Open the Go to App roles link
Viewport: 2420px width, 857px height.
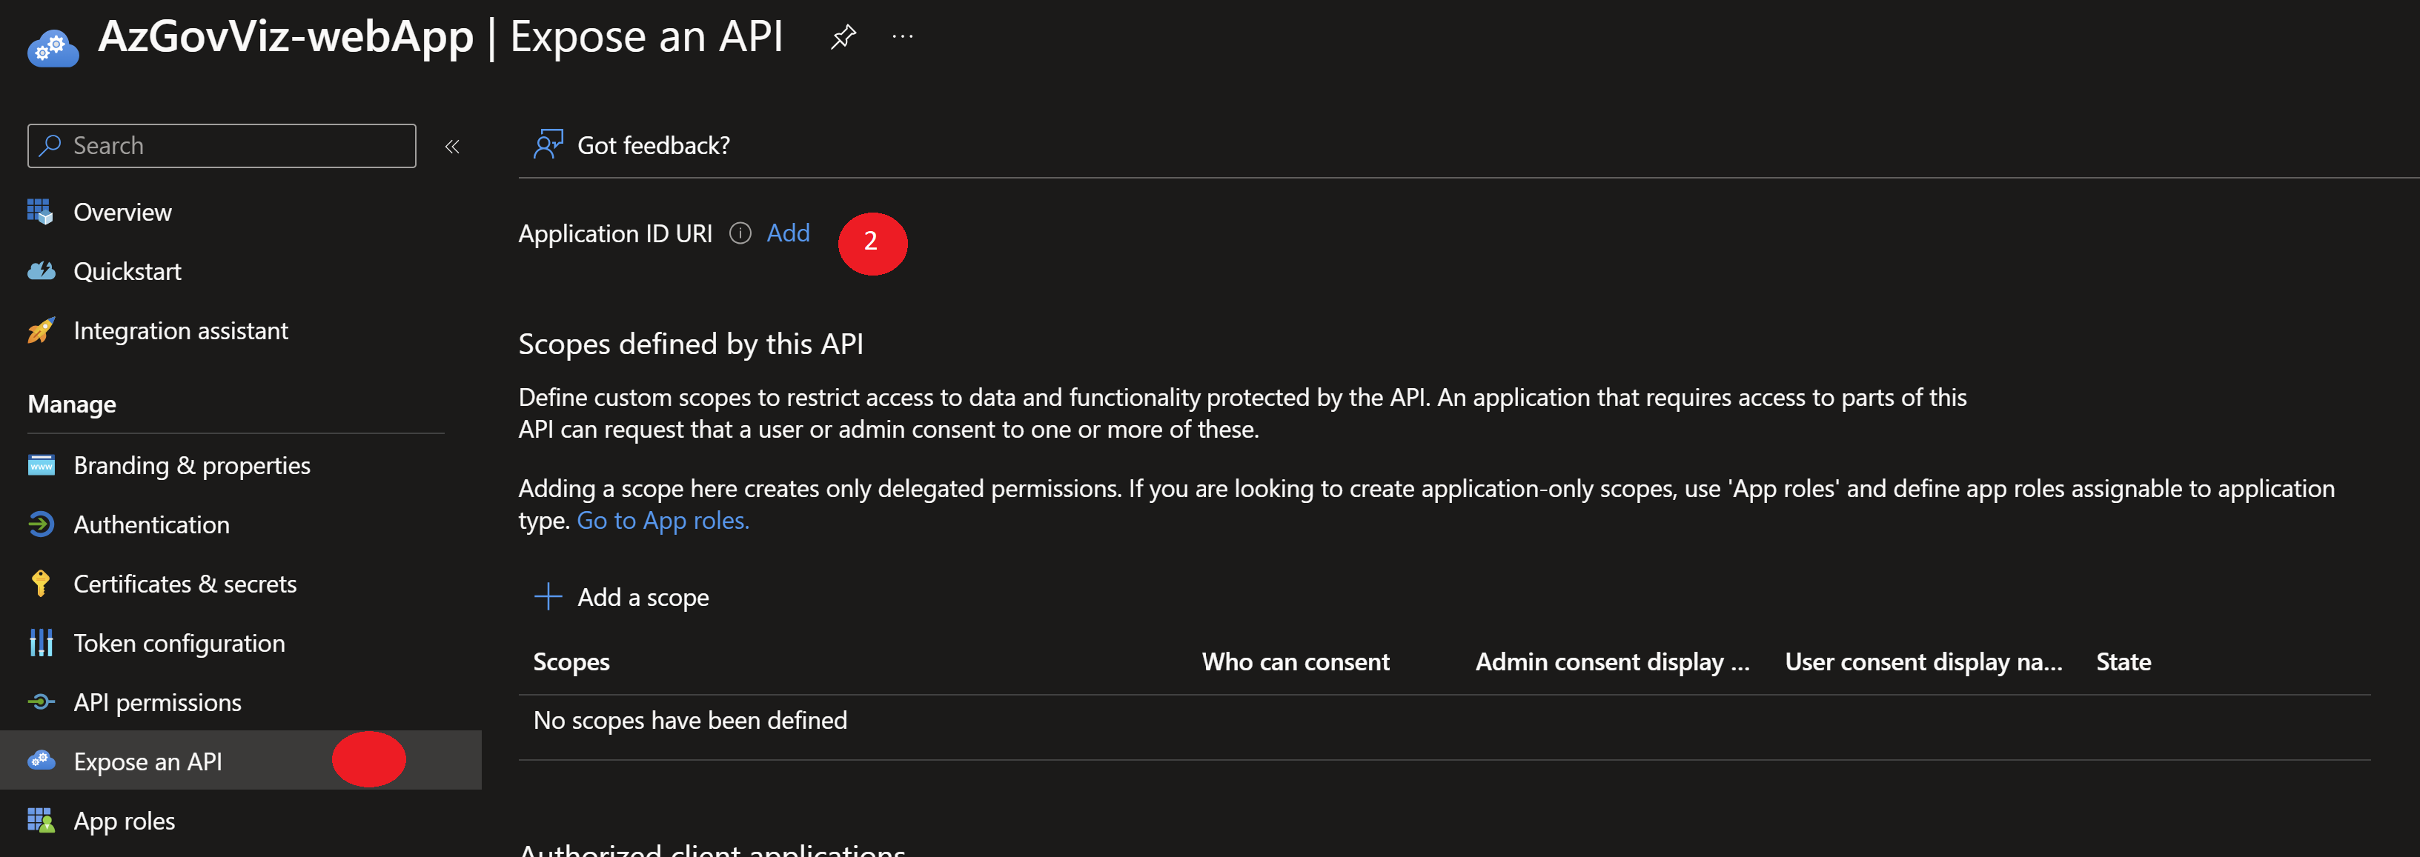click(663, 520)
